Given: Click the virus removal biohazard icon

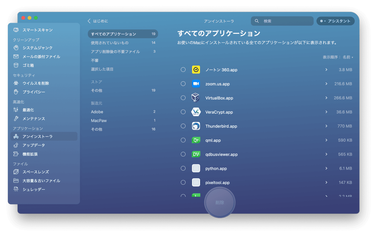Looking at the screenshot, I should coord(16,83).
